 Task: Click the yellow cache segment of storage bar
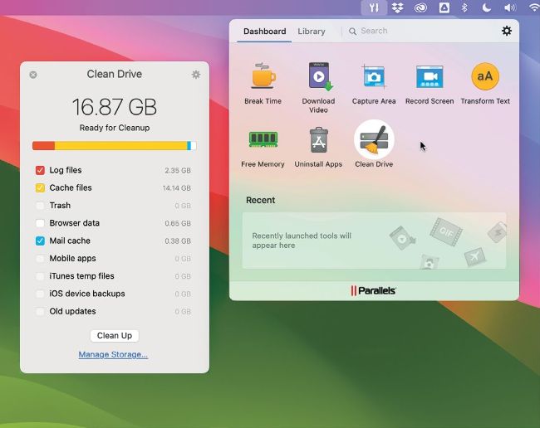tap(120, 146)
